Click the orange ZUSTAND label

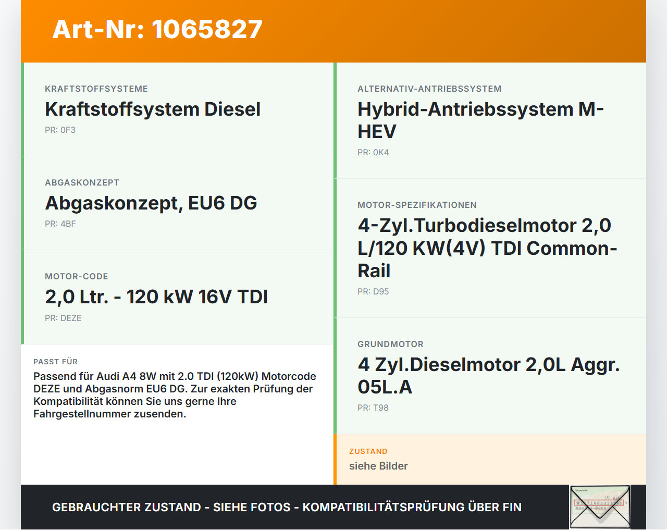368,451
